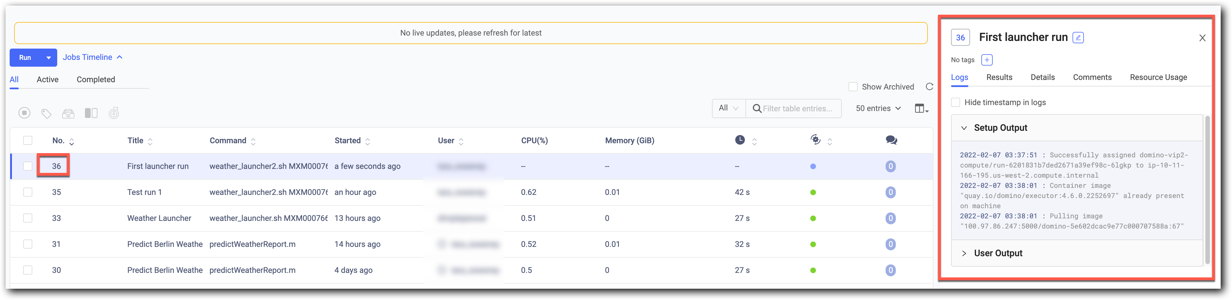The width and height of the screenshot is (1232, 300).
Task: Click the refresh icon near Show Archived
Action: 929,87
